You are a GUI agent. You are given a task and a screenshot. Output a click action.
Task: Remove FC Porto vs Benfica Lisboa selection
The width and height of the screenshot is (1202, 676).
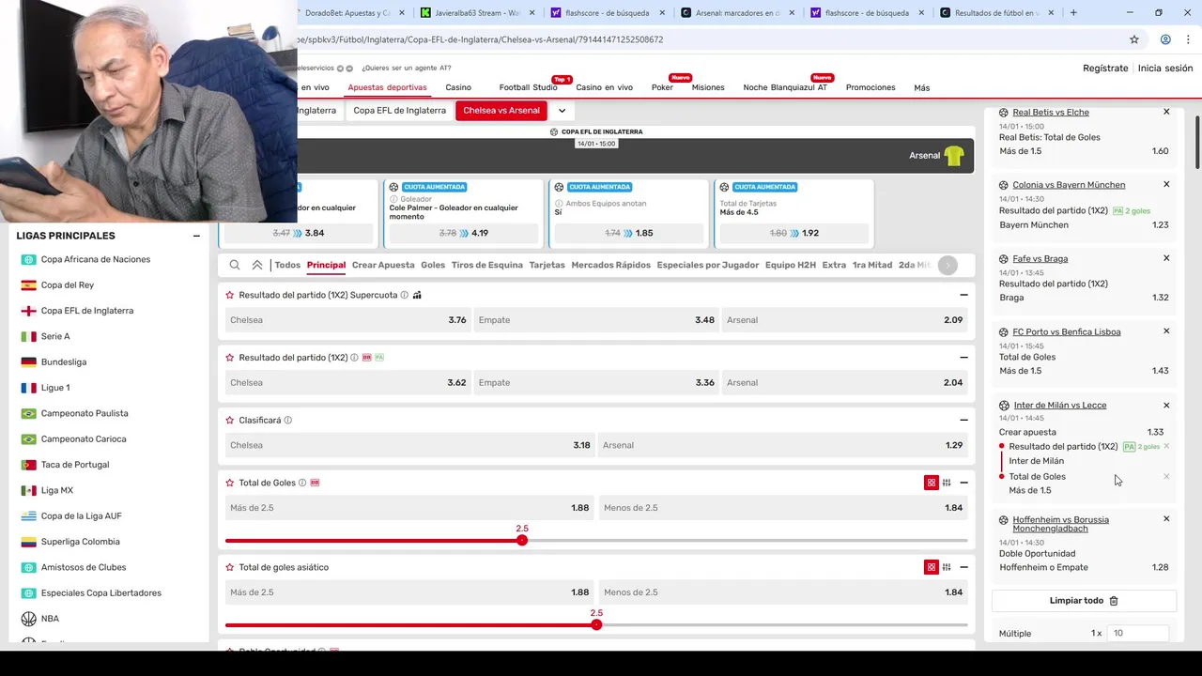click(1166, 331)
